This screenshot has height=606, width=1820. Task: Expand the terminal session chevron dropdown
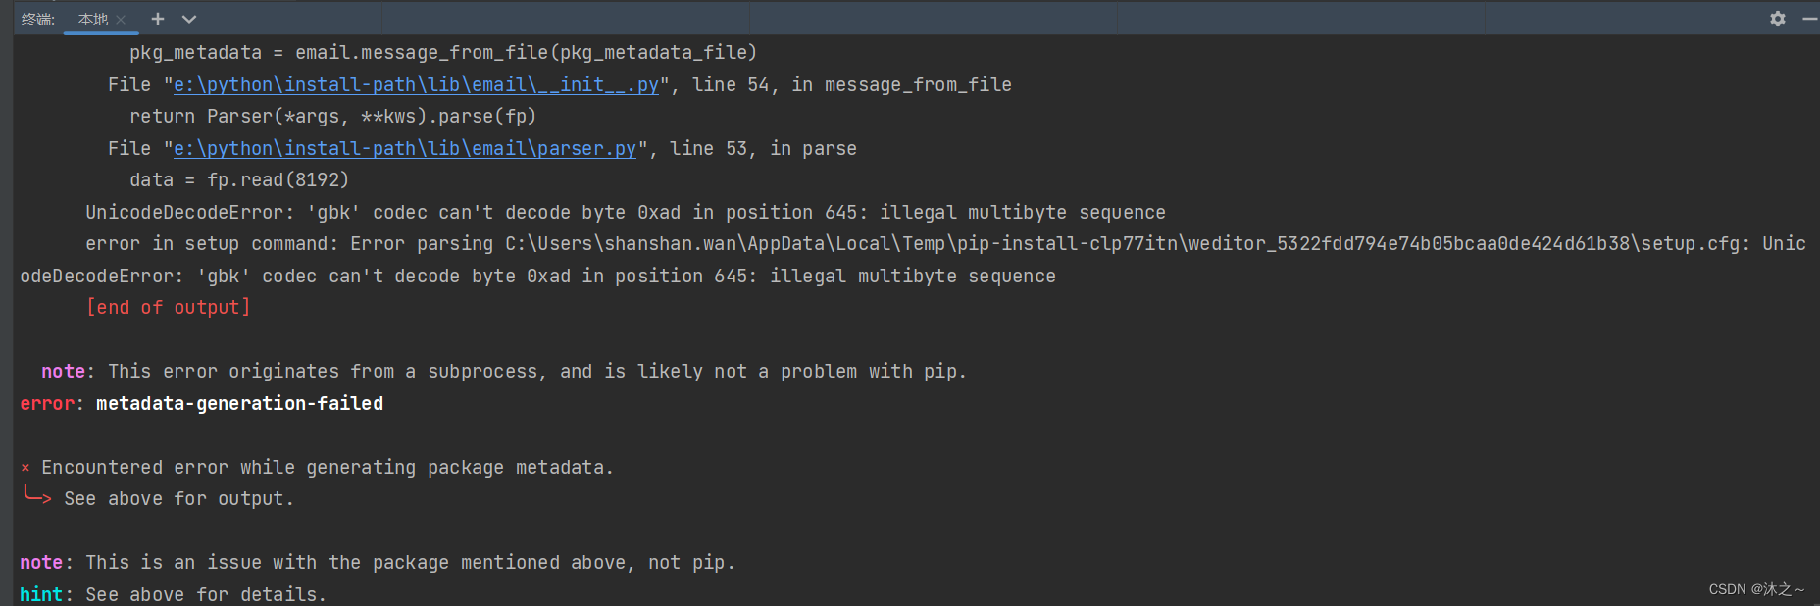tap(189, 19)
